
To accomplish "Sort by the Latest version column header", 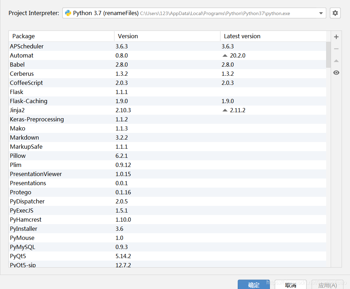I will tap(273, 36).
